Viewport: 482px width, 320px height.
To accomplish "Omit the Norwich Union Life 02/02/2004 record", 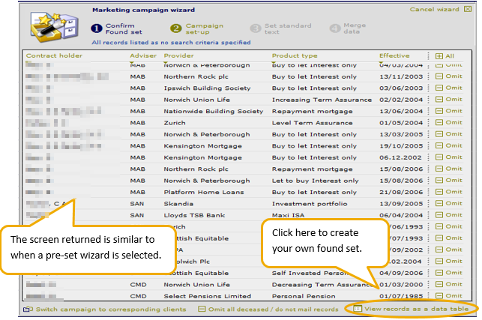I will click(449, 99).
